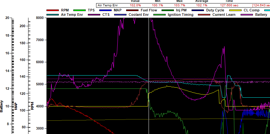Click the Battery legend entry

pyautogui.click(x=261, y=15)
